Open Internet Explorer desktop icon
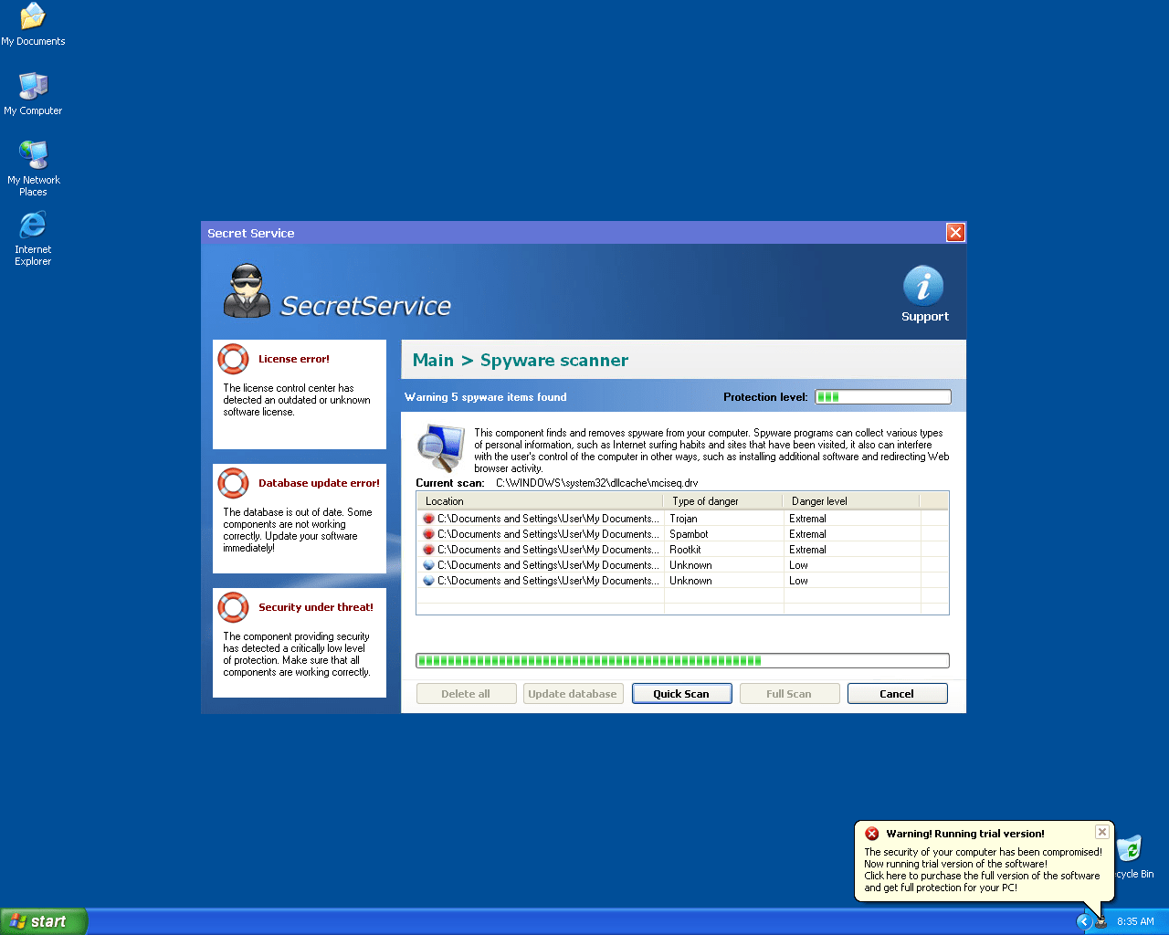This screenshot has height=935, width=1169. (x=33, y=226)
